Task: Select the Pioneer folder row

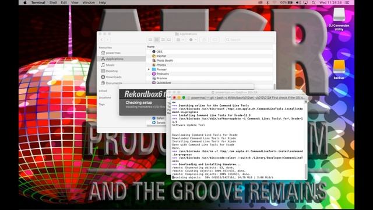Action: tap(210, 69)
